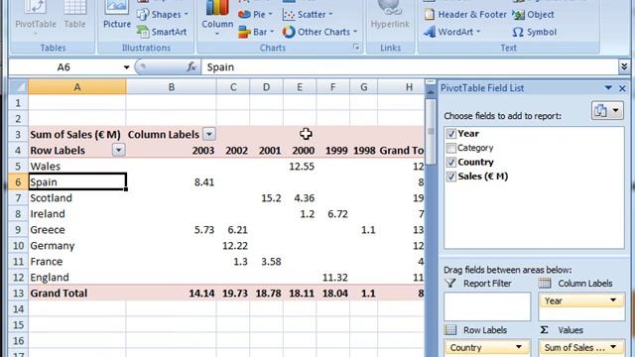Select the Greece cell
This screenshot has height=357, width=635.
77,230
